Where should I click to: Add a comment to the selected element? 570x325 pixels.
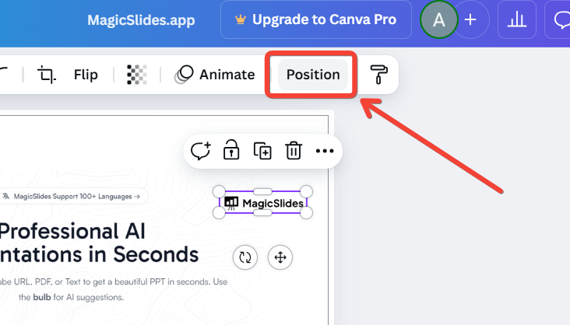201,150
